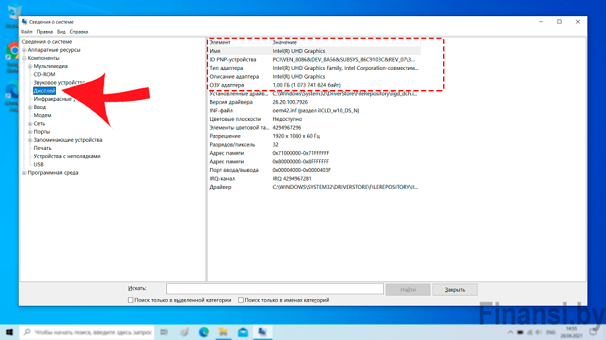Viewport: 606px width, 340px height.
Task: Toggle Поиск только в выделенной категории checkbox
Action: pyautogui.click(x=131, y=300)
